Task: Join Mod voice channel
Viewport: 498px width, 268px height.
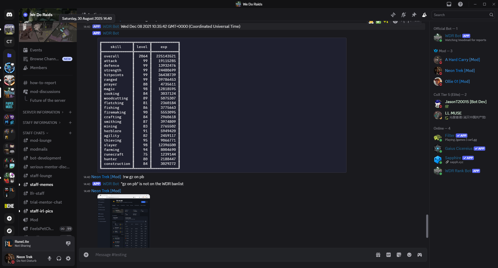Action: pos(47,220)
